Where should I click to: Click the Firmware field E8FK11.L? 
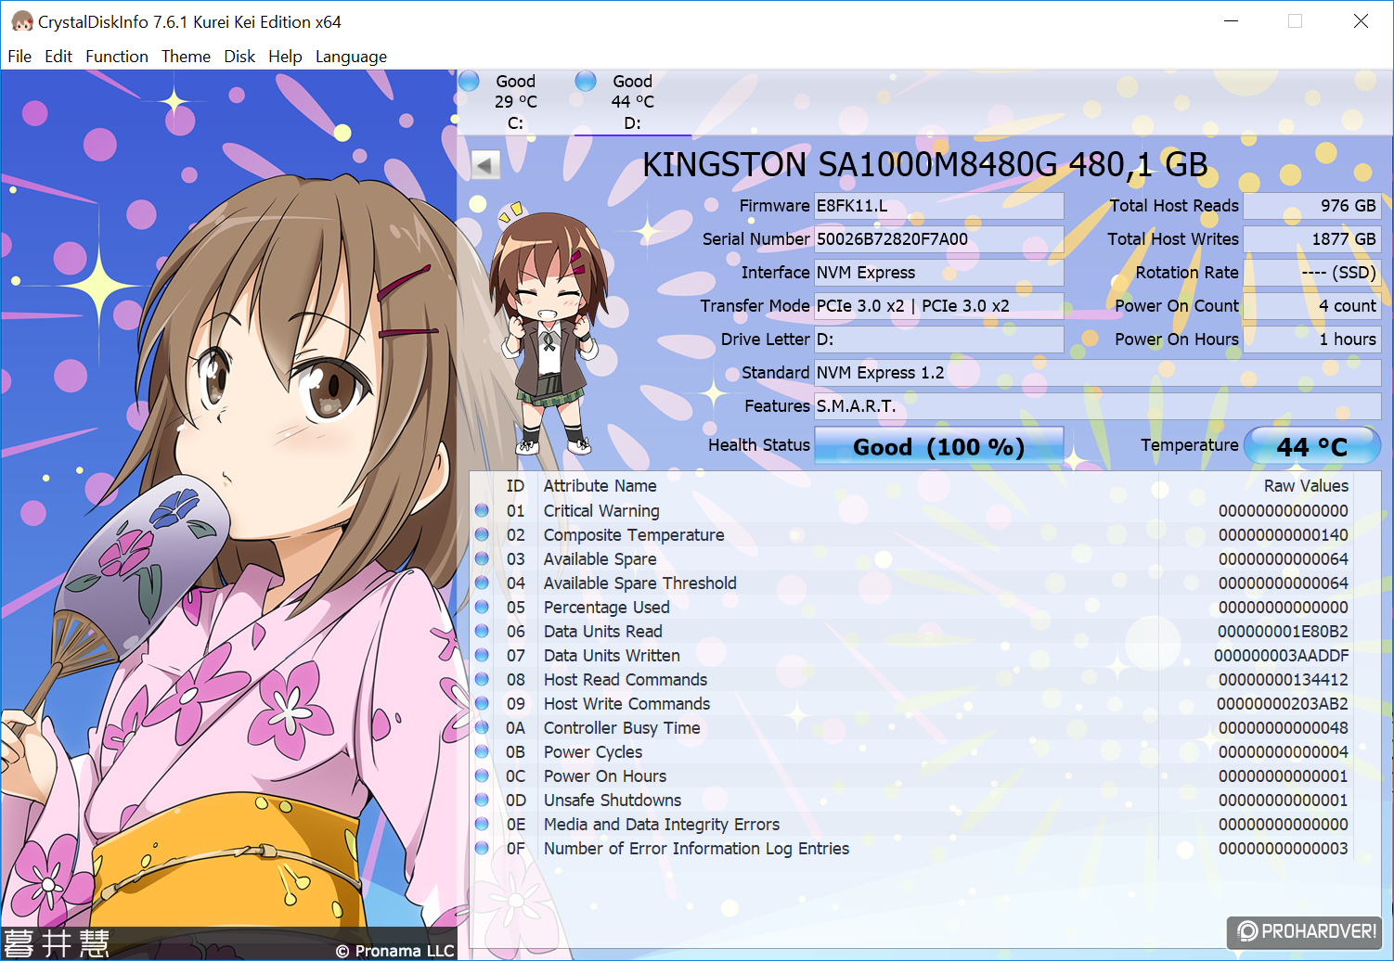tap(938, 206)
